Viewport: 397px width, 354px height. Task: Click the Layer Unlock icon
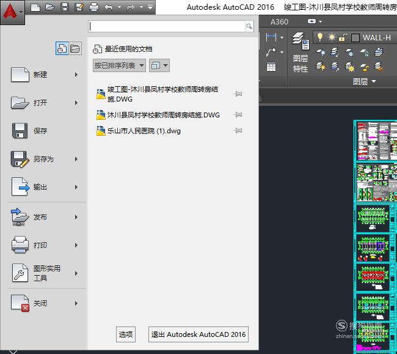coord(365,67)
